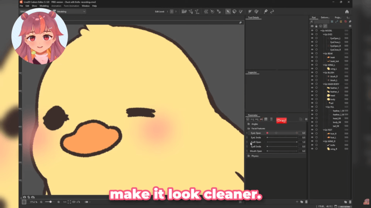Open the Window menu

click(86, 6)
